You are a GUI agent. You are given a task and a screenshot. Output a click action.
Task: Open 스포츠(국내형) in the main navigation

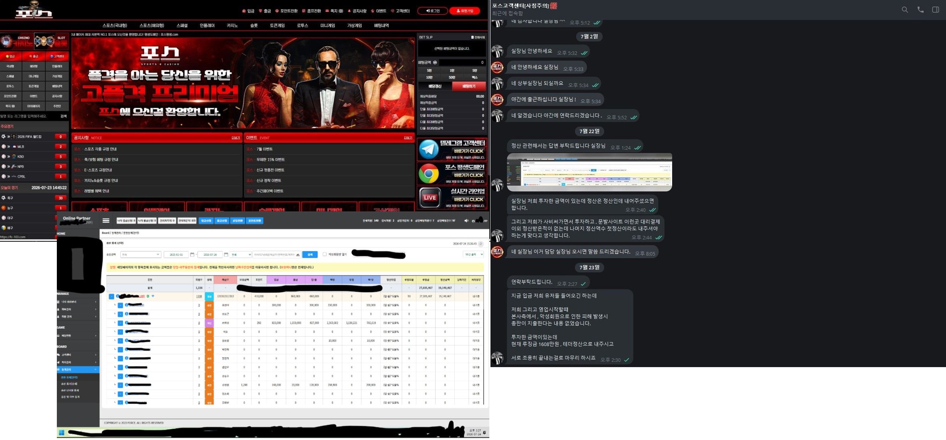pos(114,26)
